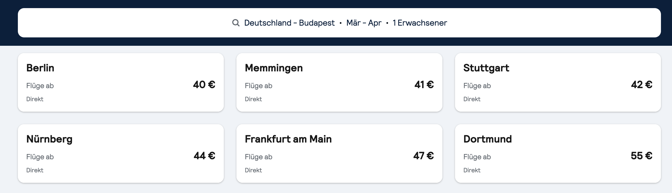This screenshot has width=672, height=193.
Task: Choose the Stuttgart flight card
Action: coord(558,82)
